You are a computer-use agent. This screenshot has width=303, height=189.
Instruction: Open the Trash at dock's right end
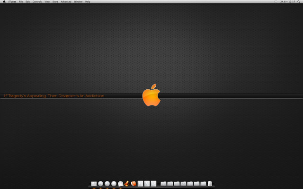210,183
